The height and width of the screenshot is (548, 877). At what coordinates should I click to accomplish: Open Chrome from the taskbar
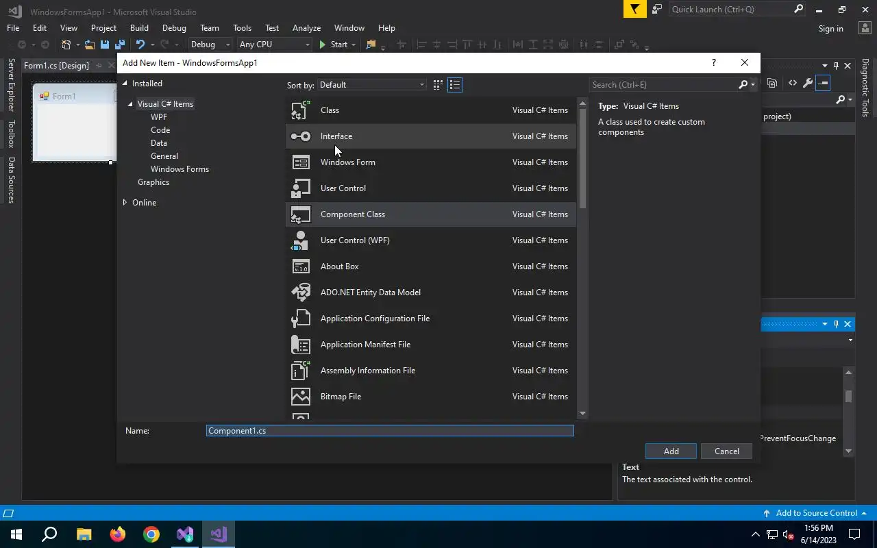click(x=151, y=534)
